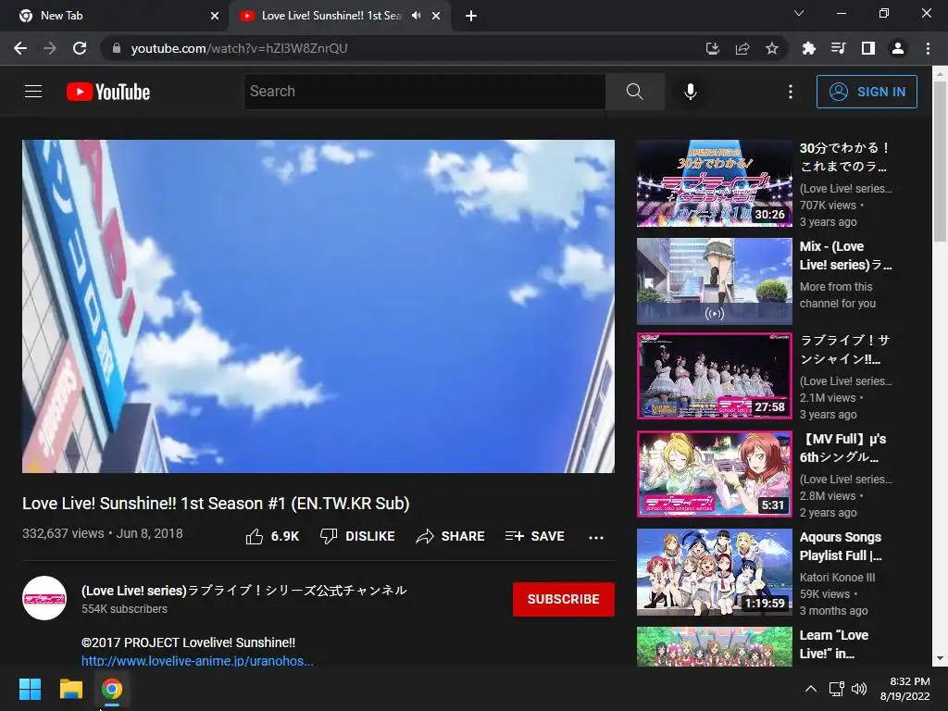Go back to the previous page

click(x=20, y=48)
